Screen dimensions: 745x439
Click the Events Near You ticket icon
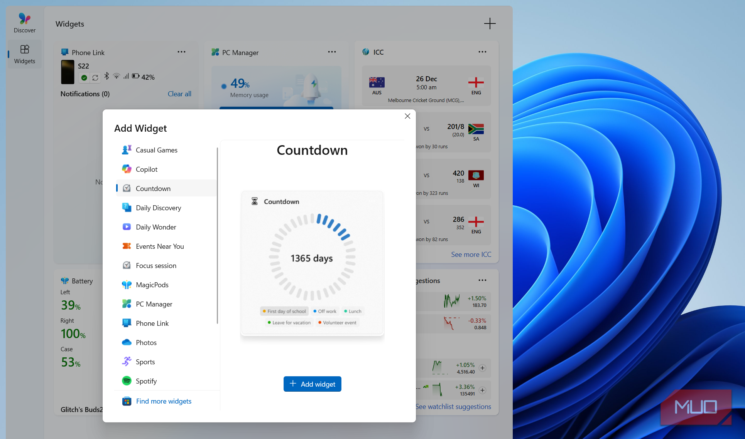click(x=127, y=246)
